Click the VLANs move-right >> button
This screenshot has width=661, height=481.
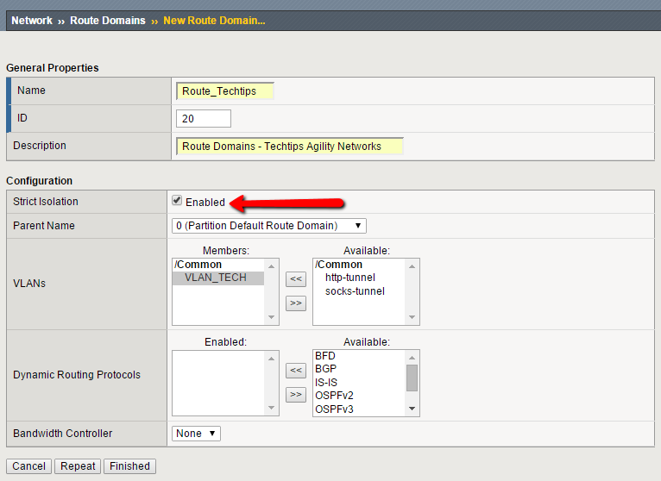coord(296,303)
